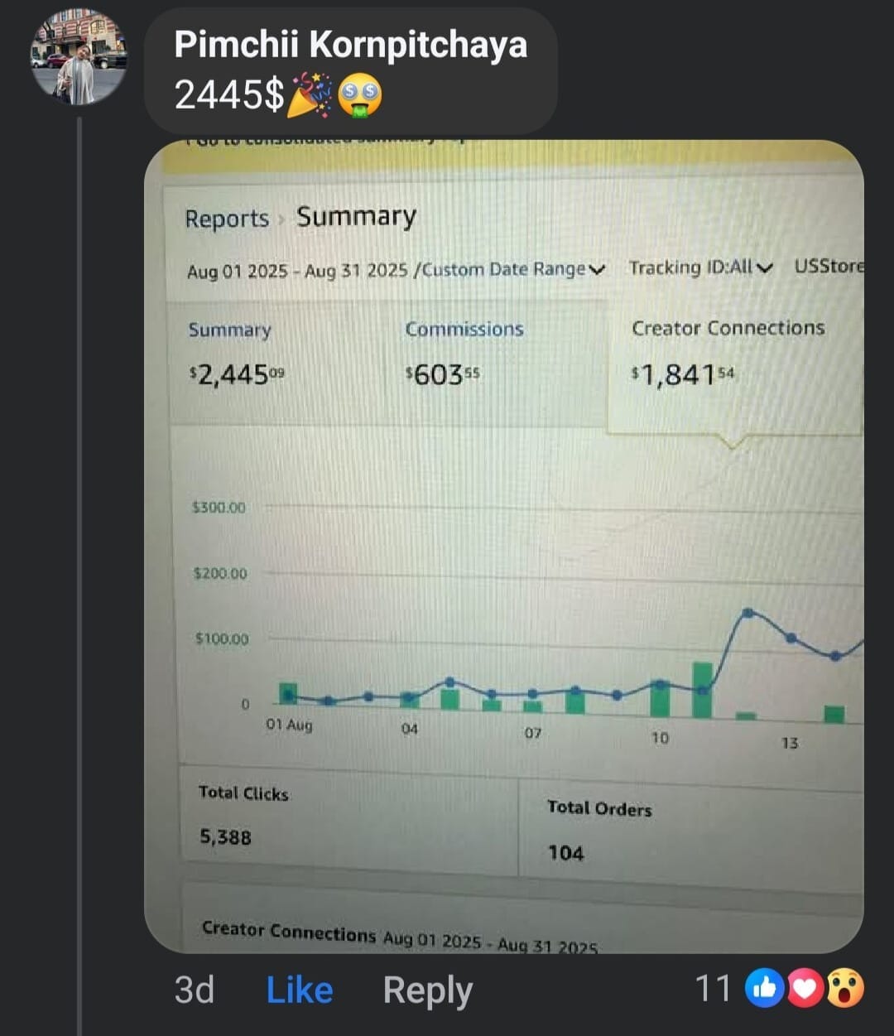This screenshot has height=1036, width=894.
Task: Click the thumbs-up reaction icon
Action: [x=764, y=988]
